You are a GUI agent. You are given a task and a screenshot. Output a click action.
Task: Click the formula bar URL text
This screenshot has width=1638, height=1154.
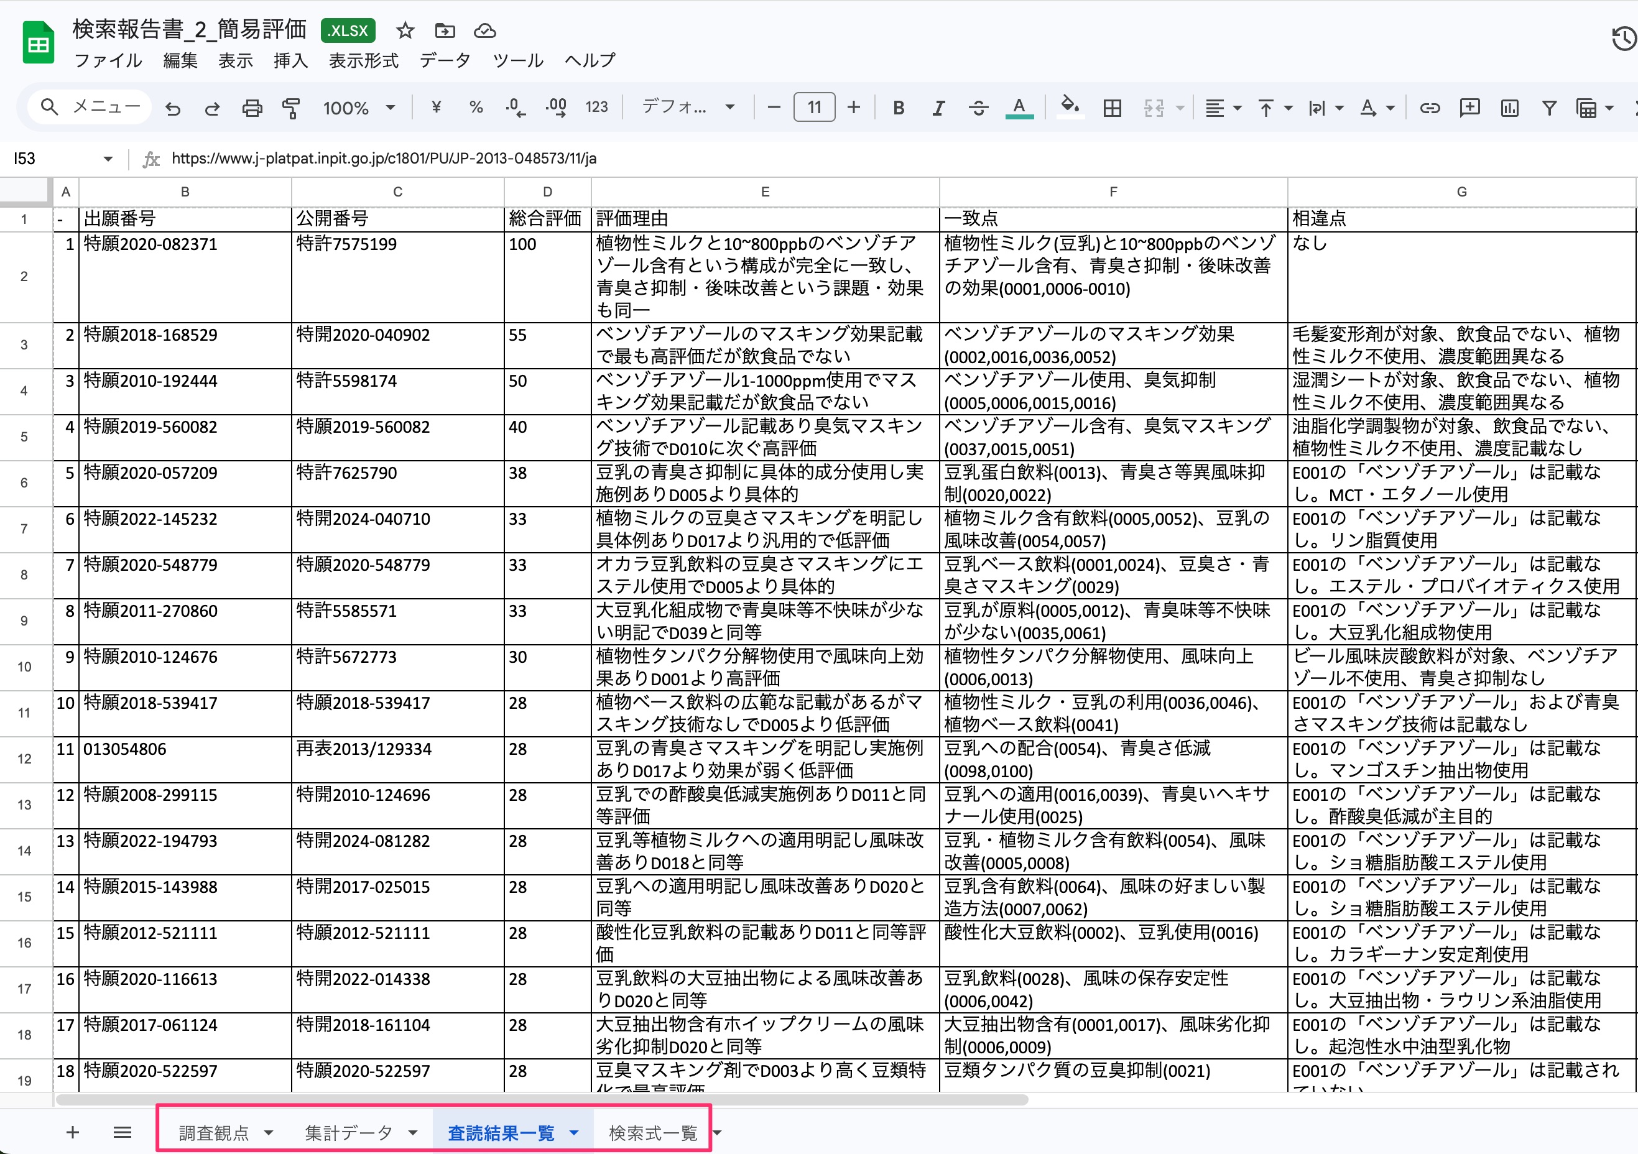coord(384,159)
